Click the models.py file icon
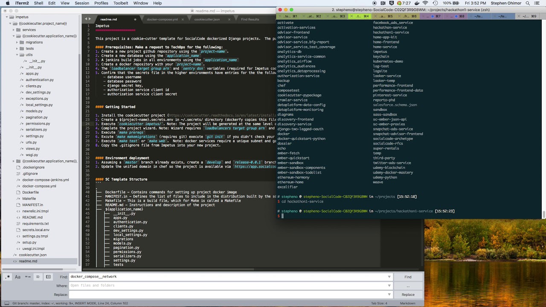The image size is (546, 307). point(22,111)
